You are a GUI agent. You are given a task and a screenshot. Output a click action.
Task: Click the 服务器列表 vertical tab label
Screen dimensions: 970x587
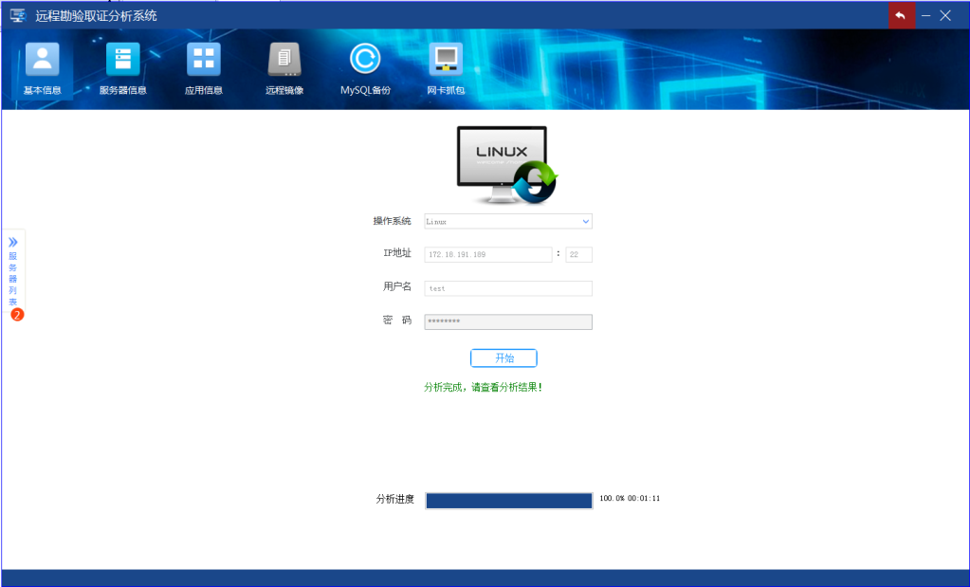pyautogui.click(x=13, y=275)
